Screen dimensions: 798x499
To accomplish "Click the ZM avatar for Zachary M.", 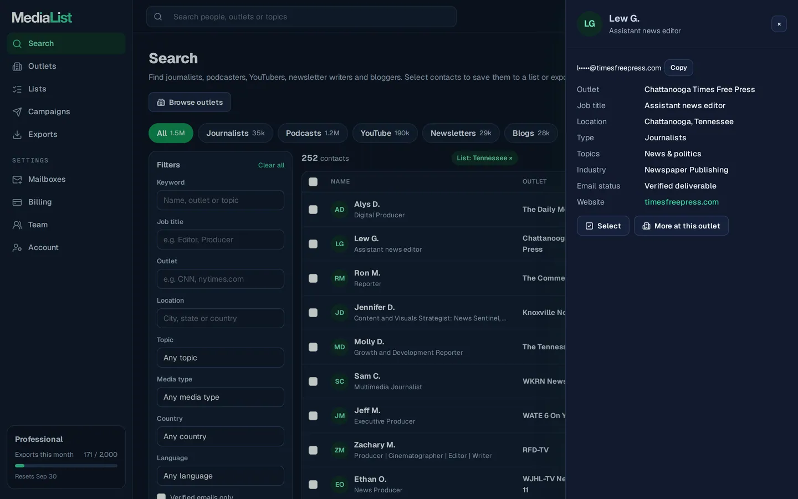I will pyautogui.click(x=340, y=450).
